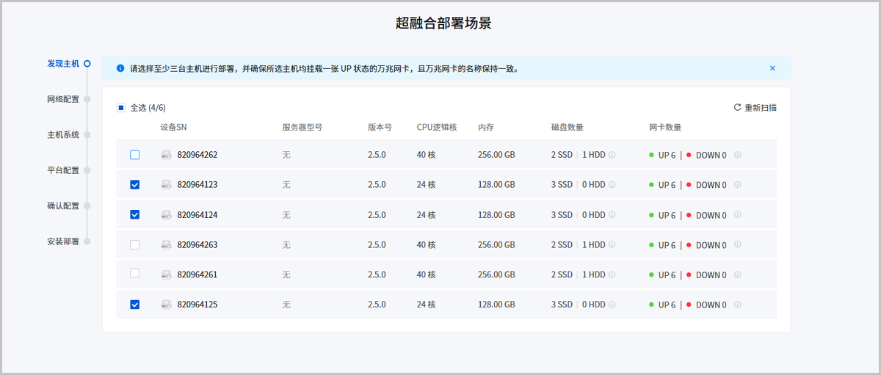Deselect host 820964125 checkbox
This screenshot has width=881, height=375.
pos(134,305)
